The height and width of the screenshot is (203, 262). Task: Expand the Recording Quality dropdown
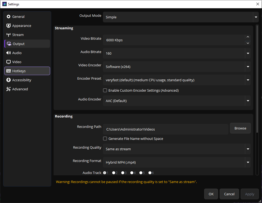coord(177,149)
